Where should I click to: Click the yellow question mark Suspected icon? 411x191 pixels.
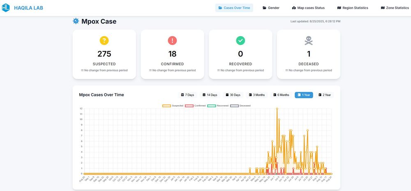104,41
